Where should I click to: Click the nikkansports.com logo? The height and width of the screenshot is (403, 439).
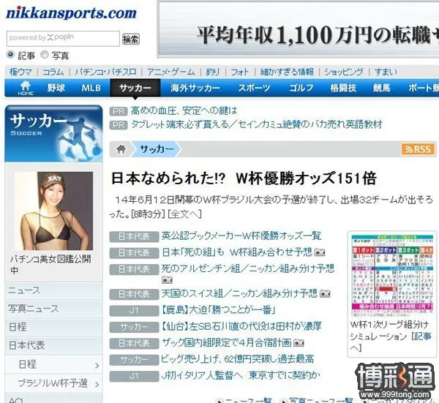click(x=71, y=13)
